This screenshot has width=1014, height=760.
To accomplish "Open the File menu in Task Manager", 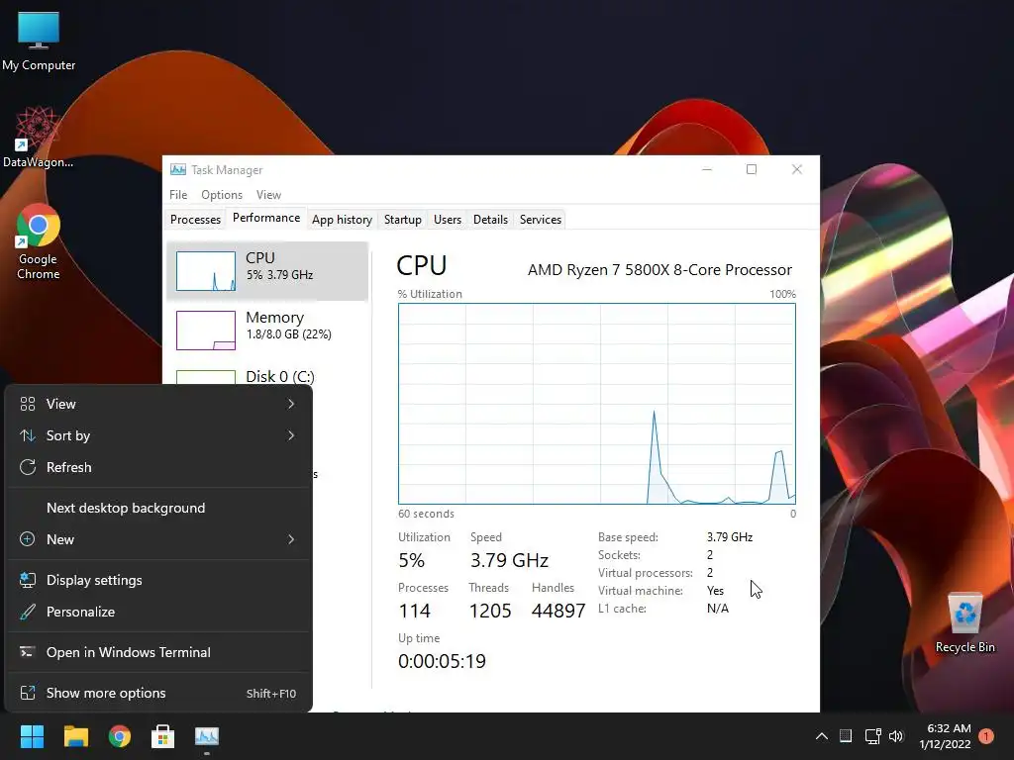I will (x=178, y=195).
